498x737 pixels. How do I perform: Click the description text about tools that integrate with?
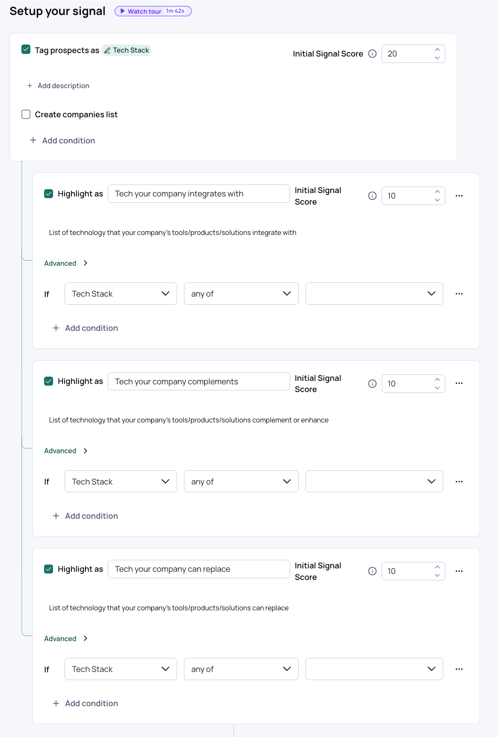tap(172, 232)
